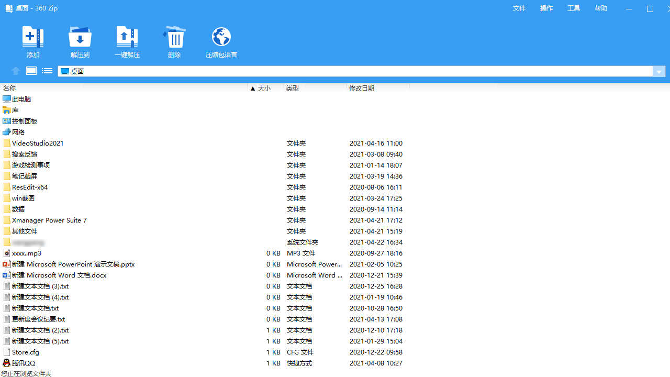The height and width of the screenshot is (377, 670).
Task: Click the 腾讯QQ shortcut icon
Action: point(6,363)
